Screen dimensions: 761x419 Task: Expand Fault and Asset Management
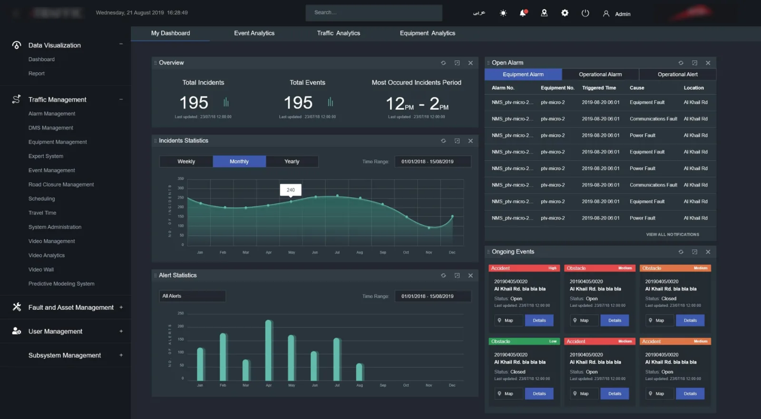click(x=121, y=307)
